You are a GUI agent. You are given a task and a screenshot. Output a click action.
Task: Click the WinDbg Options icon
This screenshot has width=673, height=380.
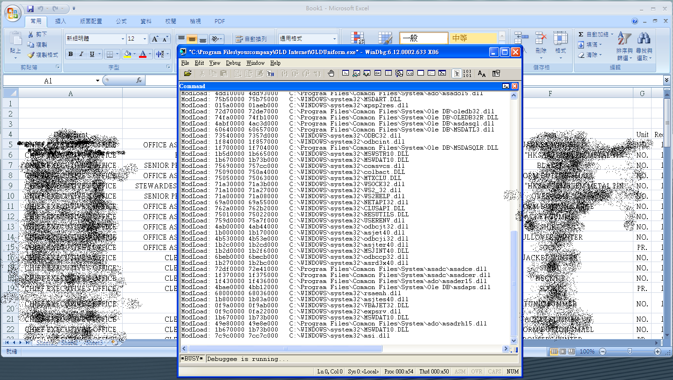496,73
